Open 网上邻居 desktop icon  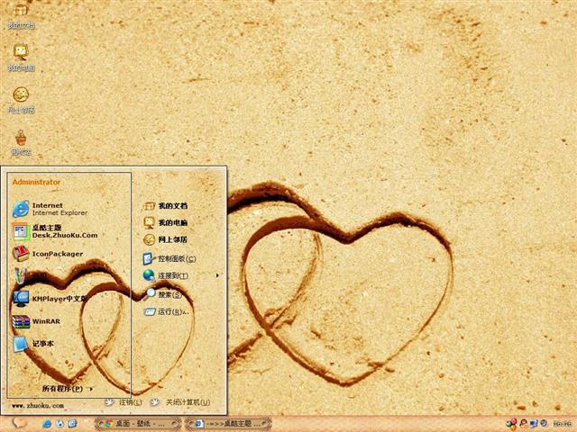(20, 98)
